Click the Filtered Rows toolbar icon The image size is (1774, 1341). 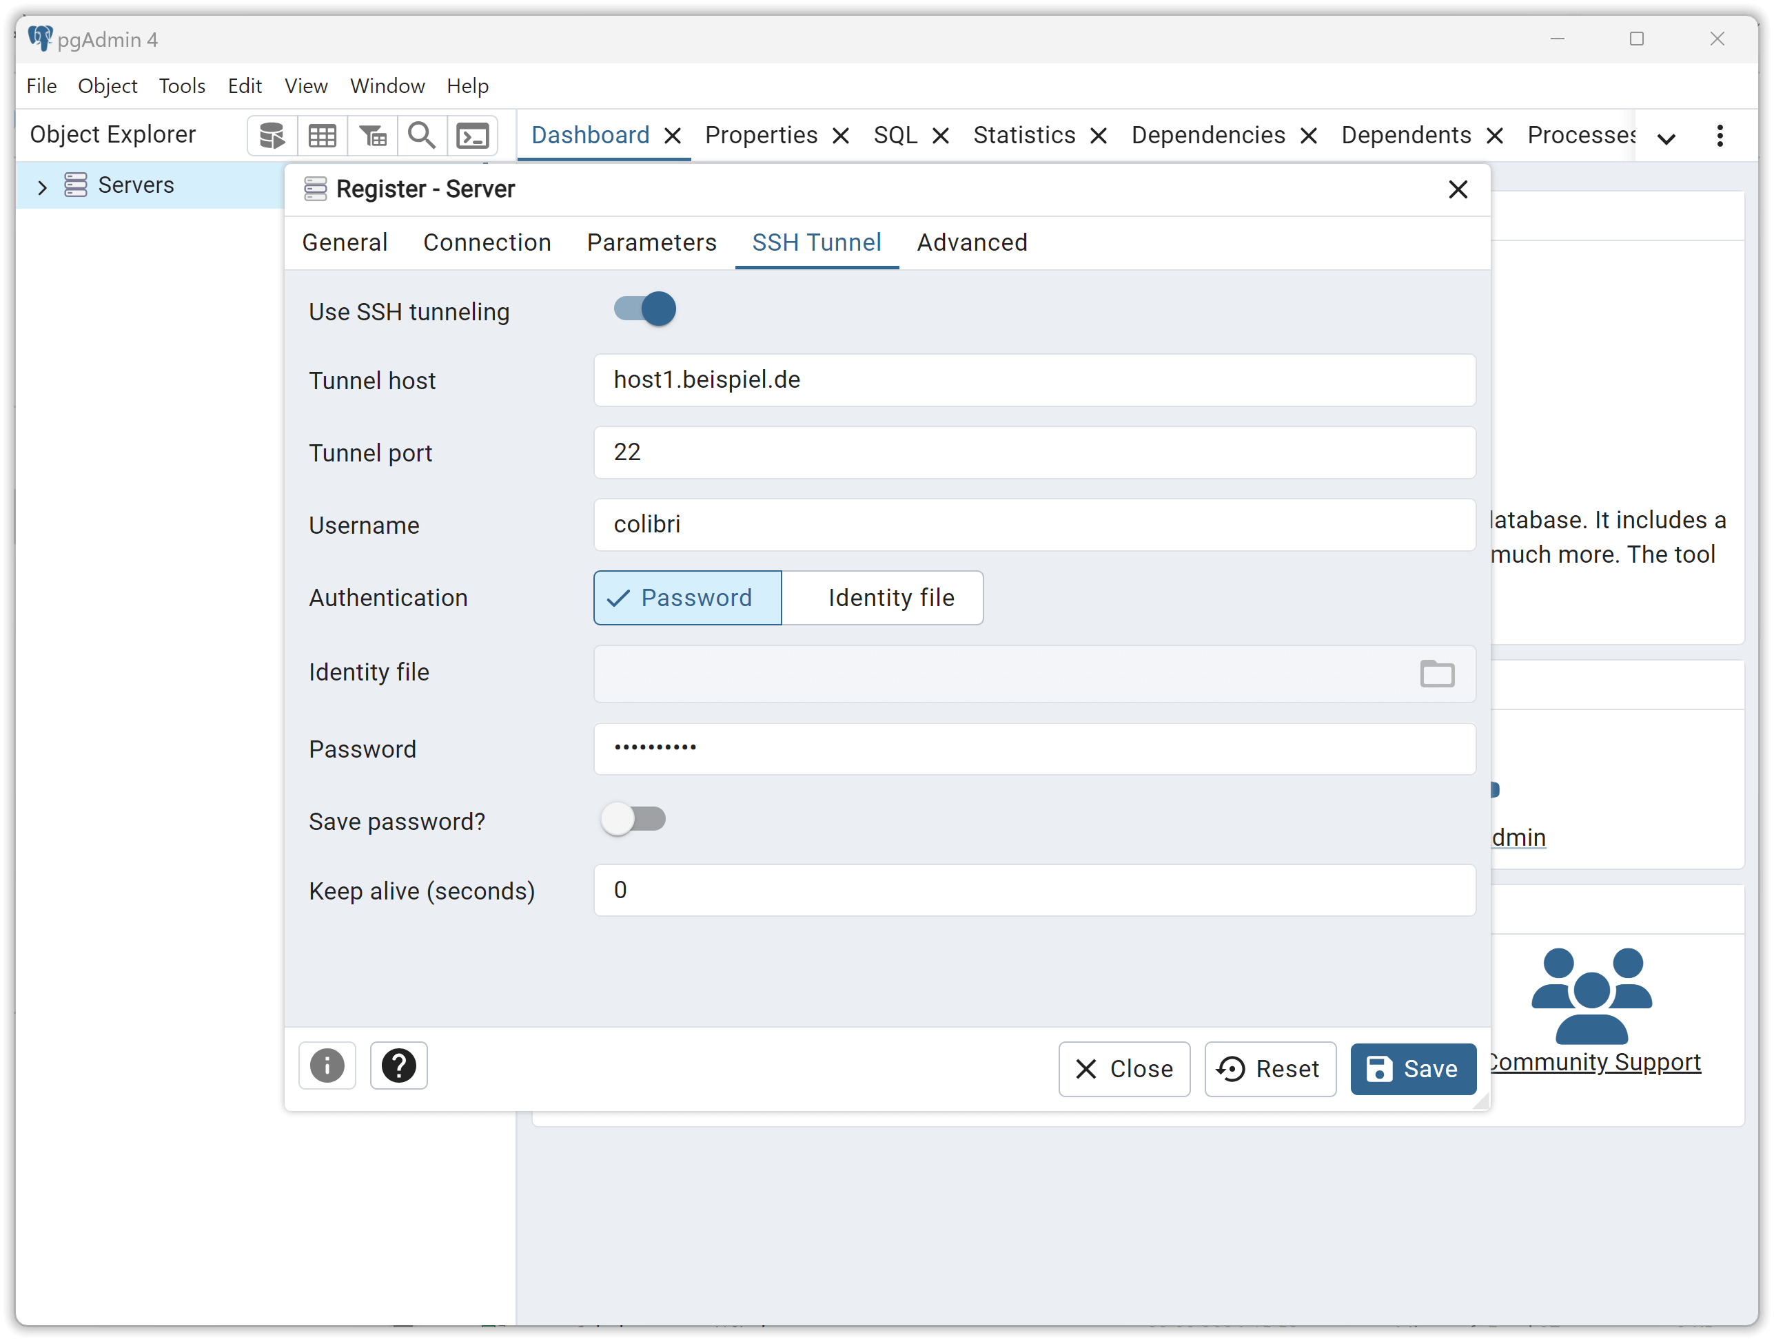(x=372, y=136)
